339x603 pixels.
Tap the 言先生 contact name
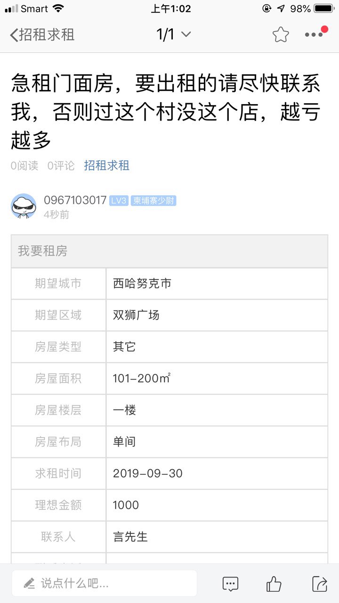click(130, 537)
